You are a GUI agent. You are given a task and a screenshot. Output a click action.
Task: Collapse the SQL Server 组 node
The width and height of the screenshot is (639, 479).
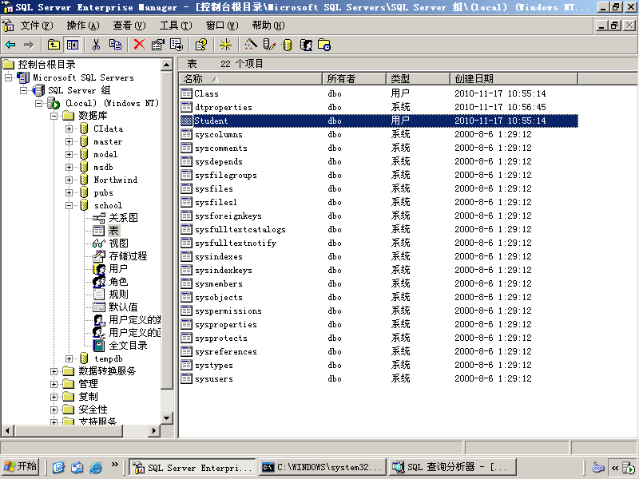click(x=24, y=90)
